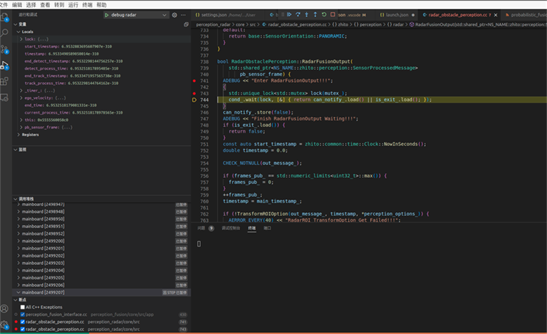547x334 pixels.
Task: Click the green start debugging play icon
Action: (107, 14)
